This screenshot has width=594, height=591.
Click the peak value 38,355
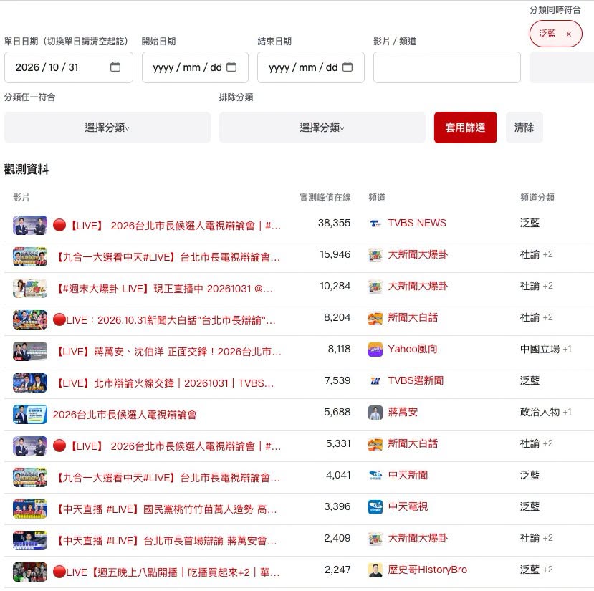[334, 223]
